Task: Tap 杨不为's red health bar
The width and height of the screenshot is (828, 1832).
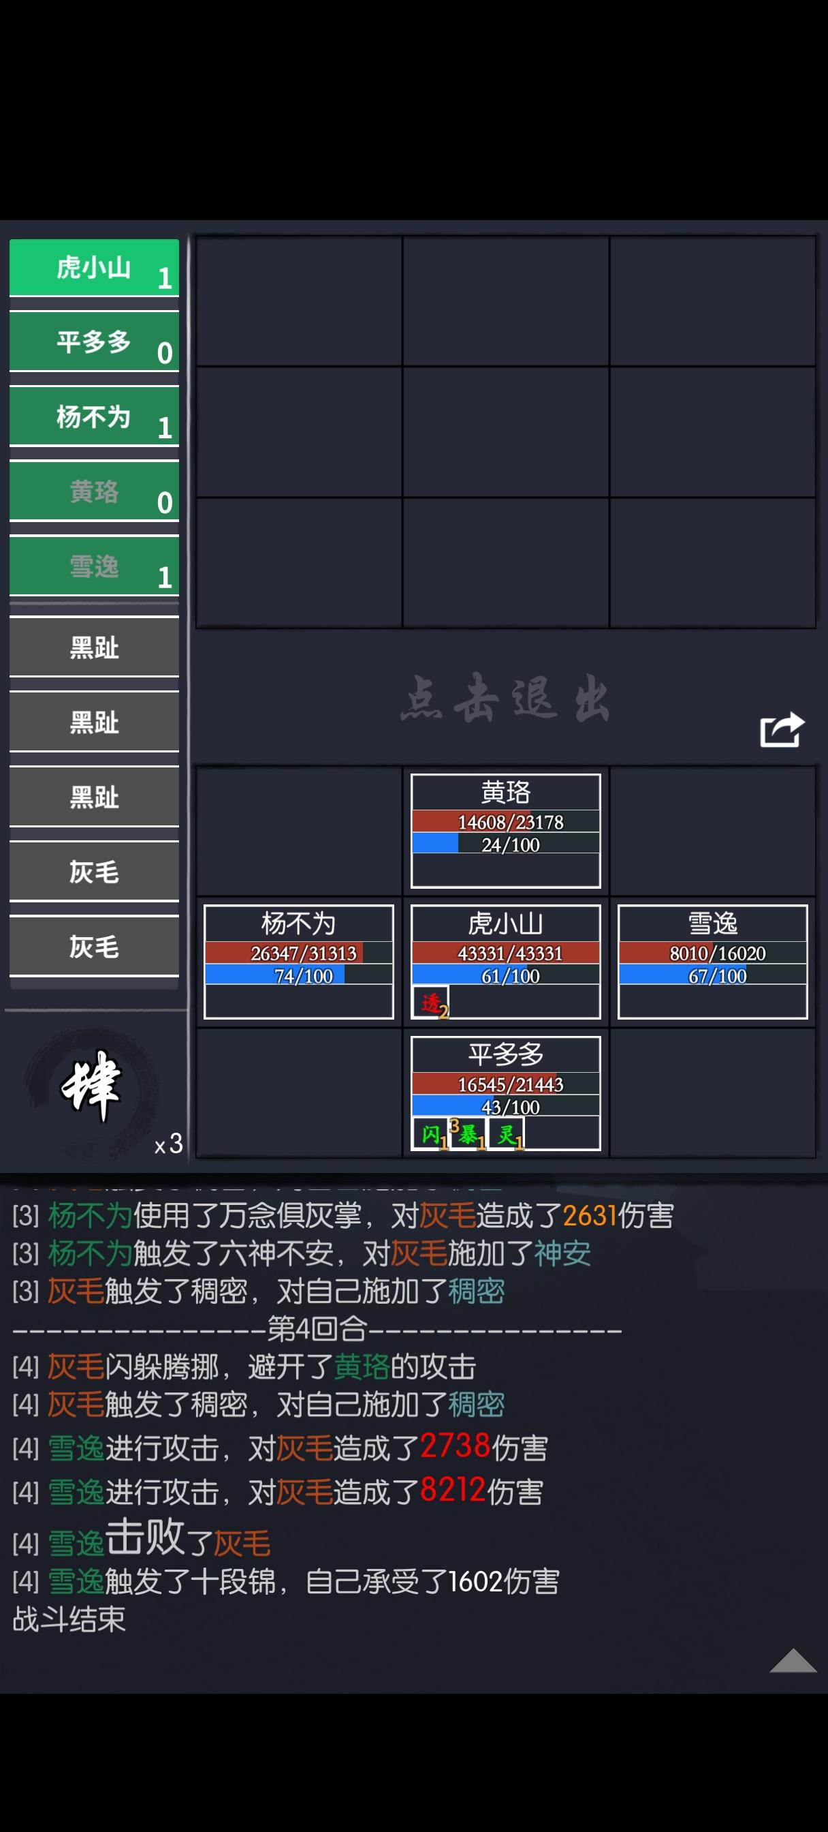Action: (x=298, y=953)
